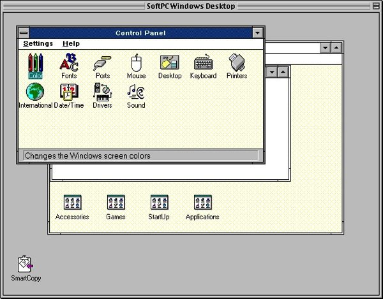This screenshot has height=299, width=383.
Task: Open the Accessories program group
Action: tap(72, 203)
